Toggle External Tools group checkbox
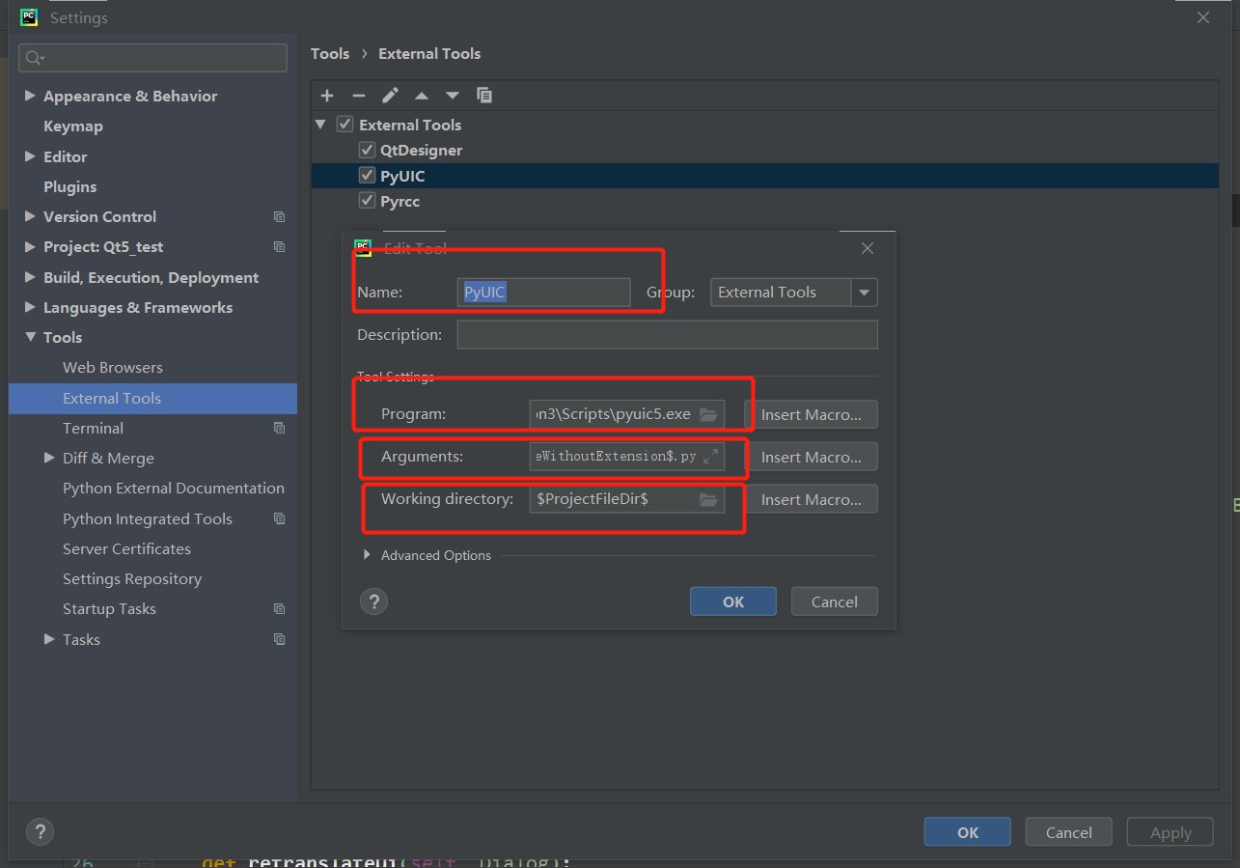Screen dimensions: 1240x868 (344, 125)
